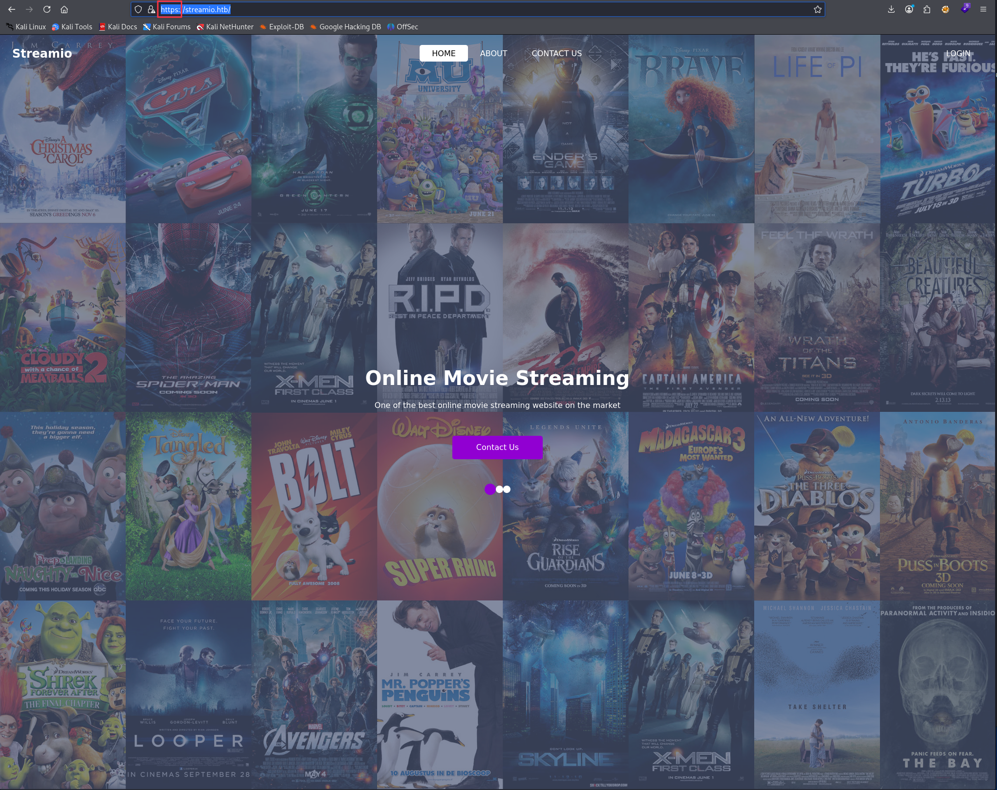Open the extensions puzzle-piece menu
The width and height of the screenshot is (997, 790).
(x=927, y=9)
